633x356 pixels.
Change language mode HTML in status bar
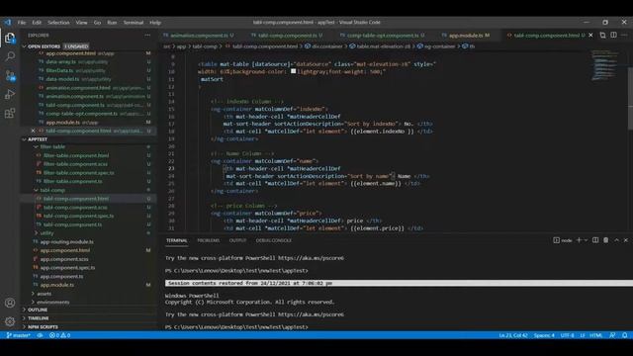595,335
